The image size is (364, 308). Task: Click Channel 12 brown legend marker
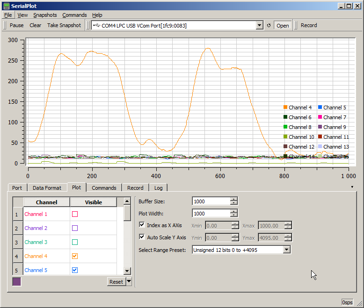pos(285,146)
